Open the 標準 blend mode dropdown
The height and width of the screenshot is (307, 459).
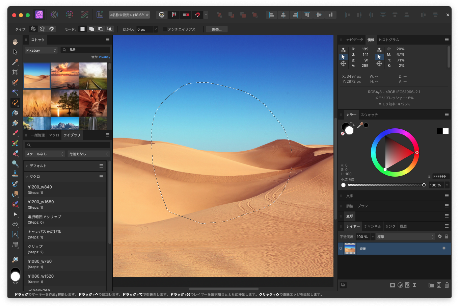405,237
